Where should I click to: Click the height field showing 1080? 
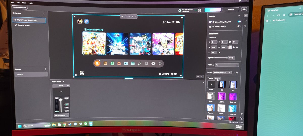coord(224,47)
